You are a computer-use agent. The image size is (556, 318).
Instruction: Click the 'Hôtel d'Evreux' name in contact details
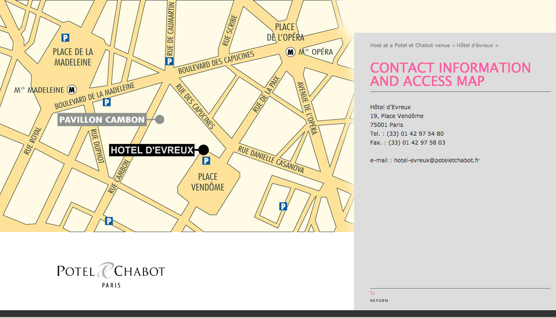(x=391, y=107)
